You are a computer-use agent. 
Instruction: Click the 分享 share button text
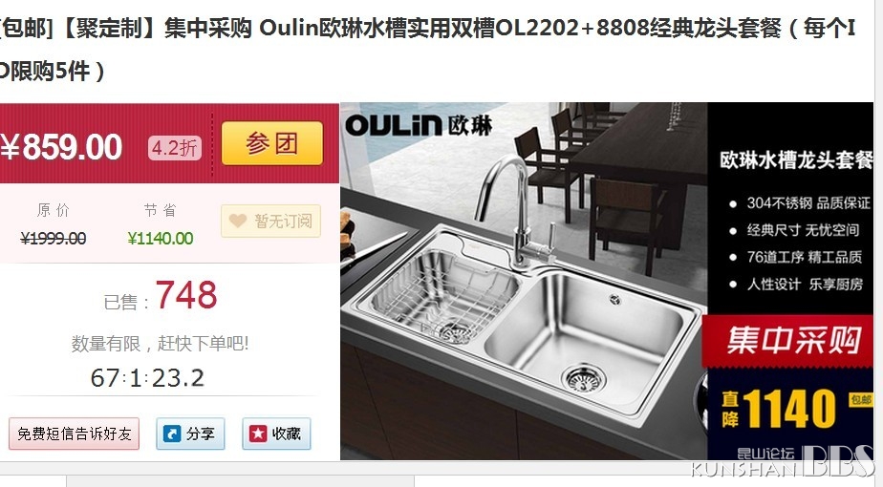click(201, 434)
